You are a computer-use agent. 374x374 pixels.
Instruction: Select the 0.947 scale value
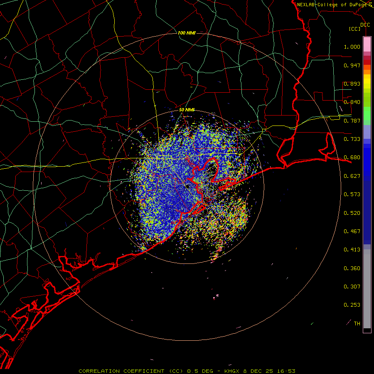(352, 65)
